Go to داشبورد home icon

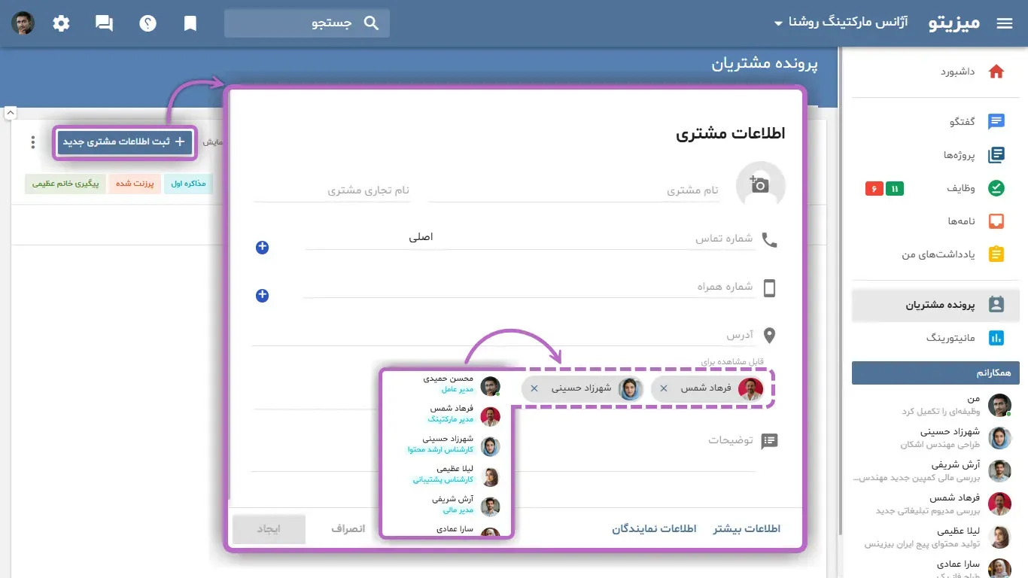(x=996, y=72)
